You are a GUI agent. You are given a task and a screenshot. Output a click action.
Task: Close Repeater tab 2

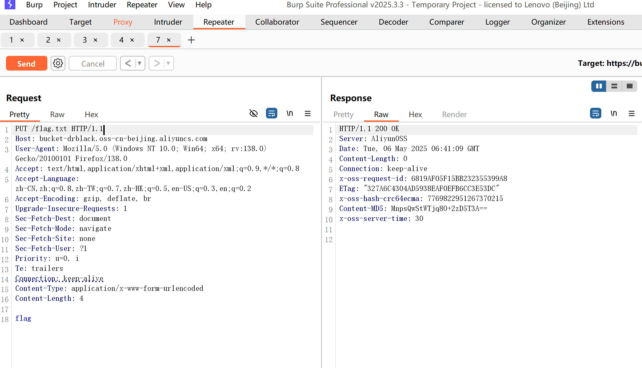pos(59,40)
